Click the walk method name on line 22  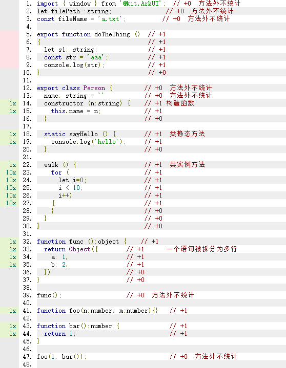[x=51, y=165]
